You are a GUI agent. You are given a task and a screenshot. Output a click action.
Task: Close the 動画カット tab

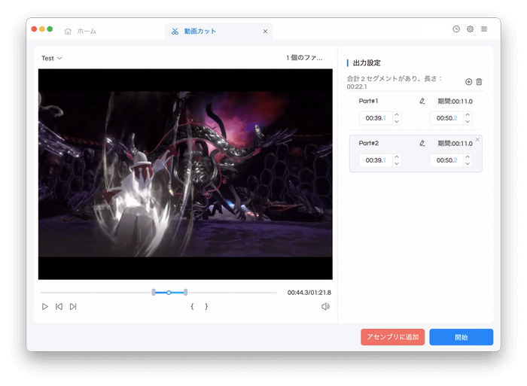[x=265, y=32]
